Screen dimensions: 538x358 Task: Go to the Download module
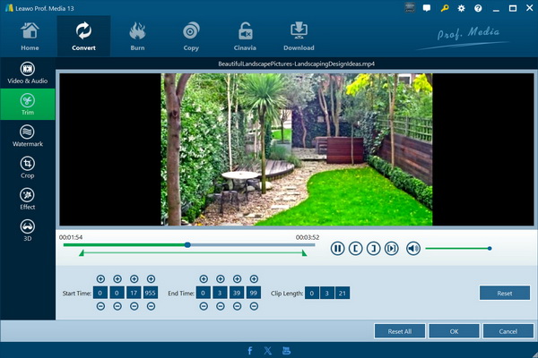pyautogui.click(x=299, y=36)
